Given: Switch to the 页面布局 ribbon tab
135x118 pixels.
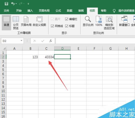Looking at the screenshot, I should click(44, 11).
